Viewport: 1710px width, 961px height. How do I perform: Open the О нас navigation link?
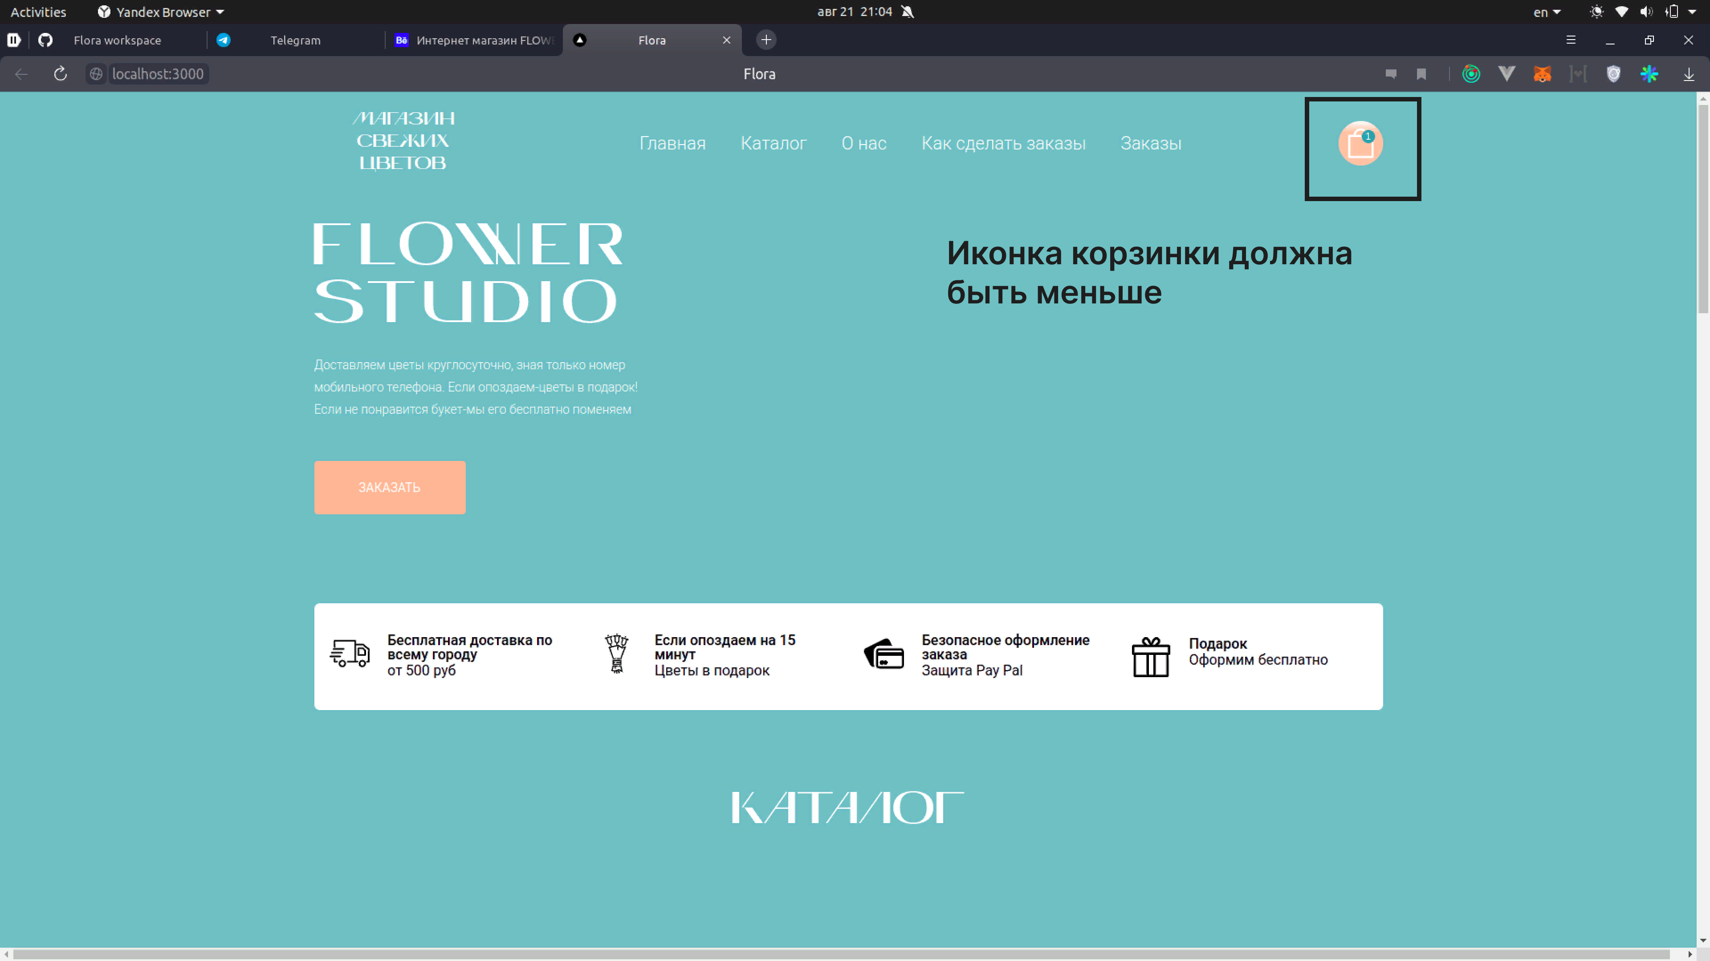tap(863, 143)
